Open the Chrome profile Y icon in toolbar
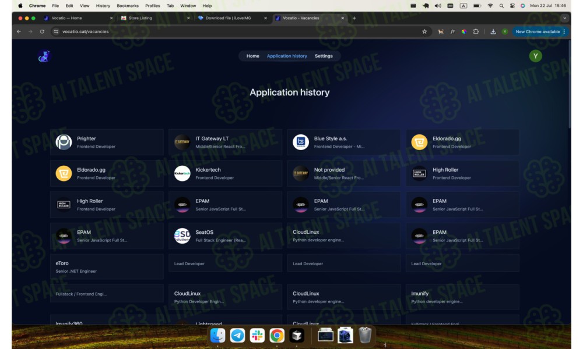 pos(504,31)
